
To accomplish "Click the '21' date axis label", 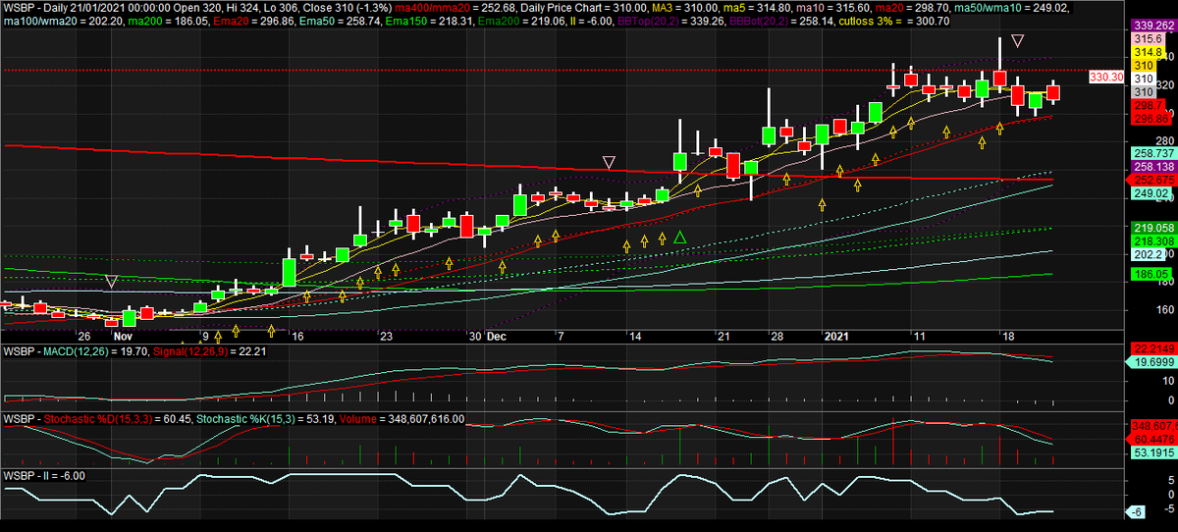I will click(x=723, y=335).
